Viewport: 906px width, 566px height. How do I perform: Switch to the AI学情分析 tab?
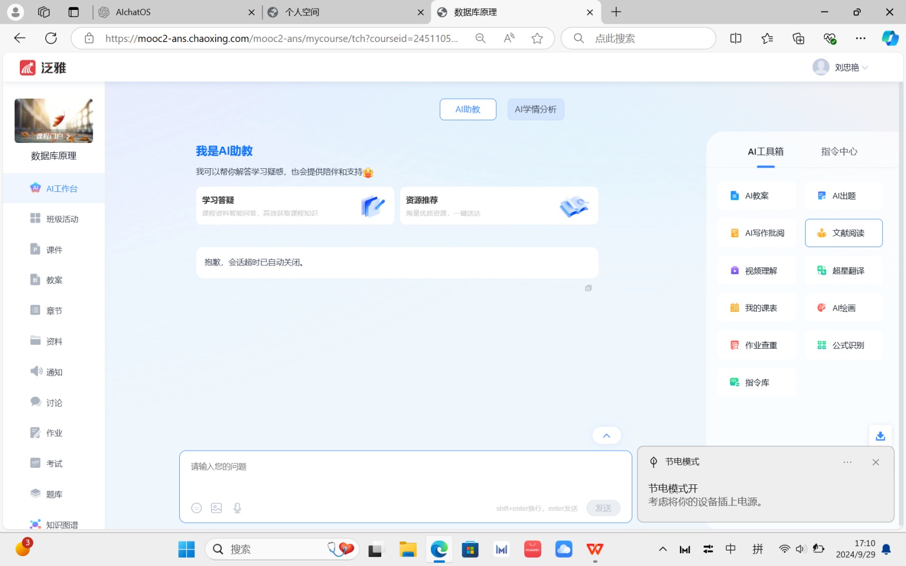coord(535,109)
